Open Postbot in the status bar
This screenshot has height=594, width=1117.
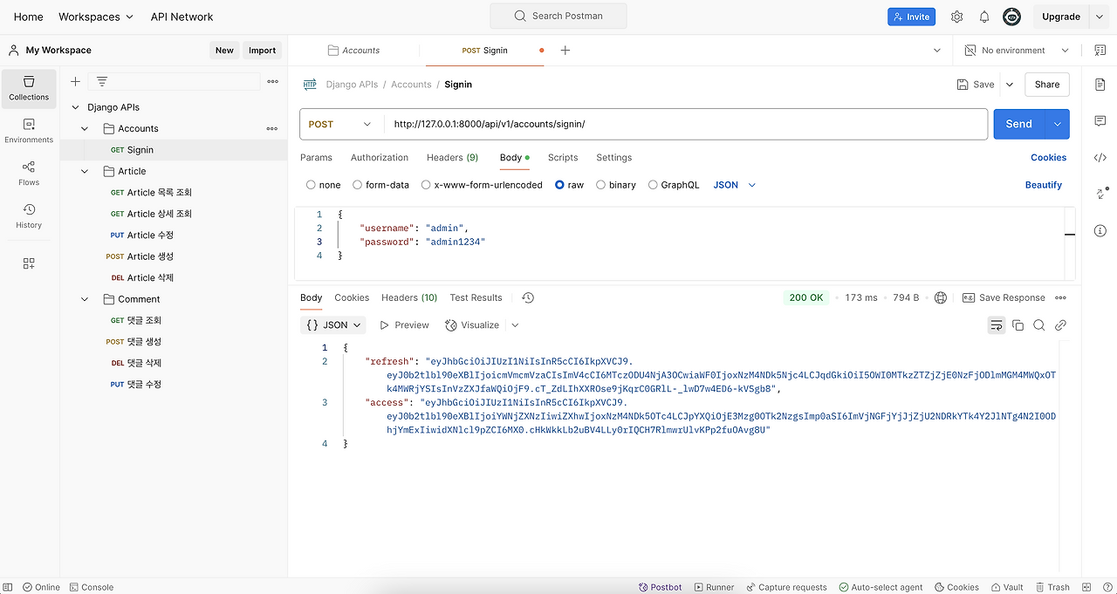[661, 587]
